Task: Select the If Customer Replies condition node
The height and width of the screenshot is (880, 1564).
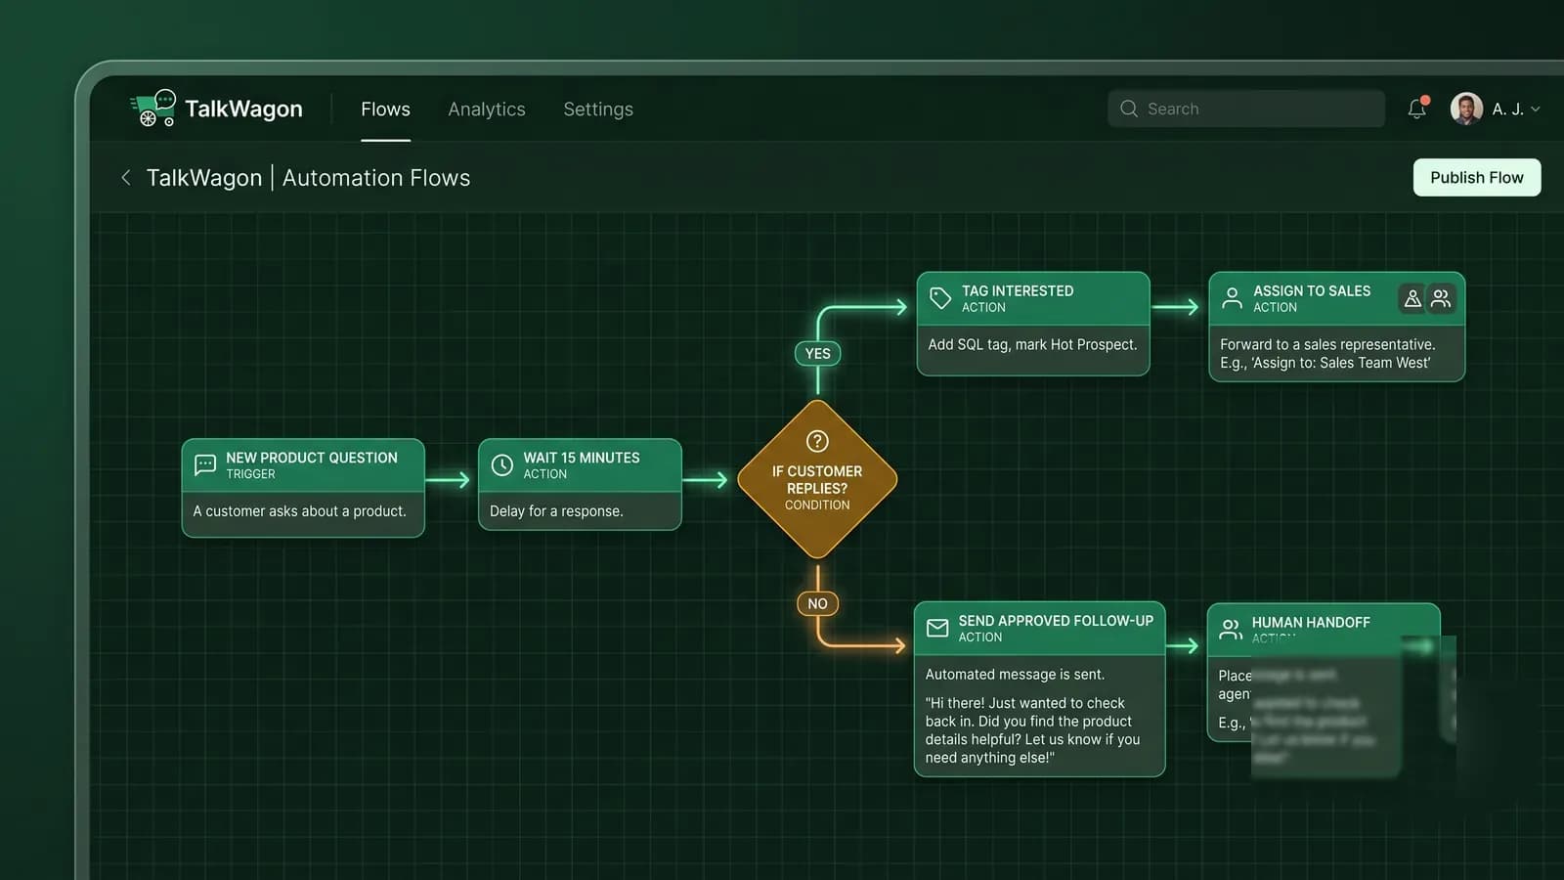Action: (x=817, y=479)
